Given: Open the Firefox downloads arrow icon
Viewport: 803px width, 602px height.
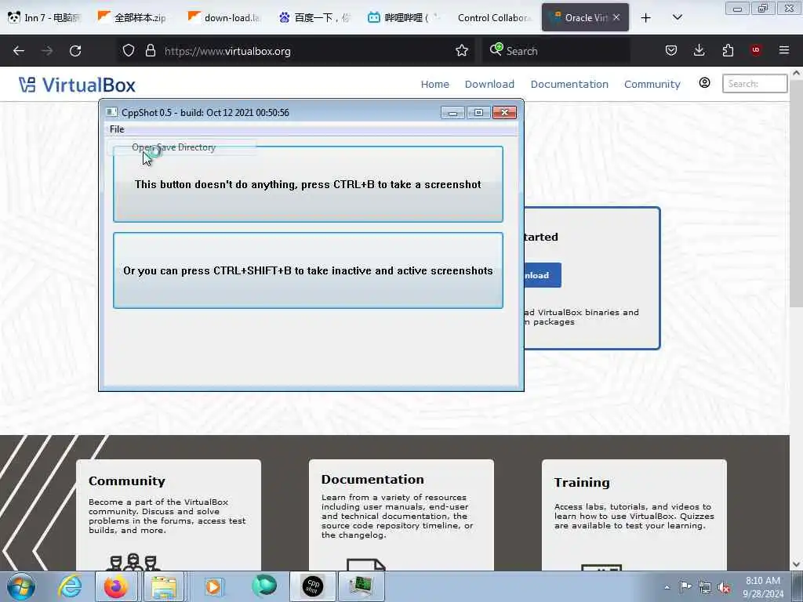Looking at the screenshot, I should [x=699, y=51].
